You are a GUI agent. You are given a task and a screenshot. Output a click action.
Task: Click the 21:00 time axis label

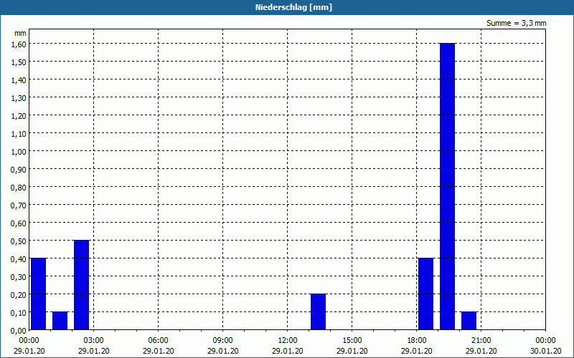coord(481,341)
